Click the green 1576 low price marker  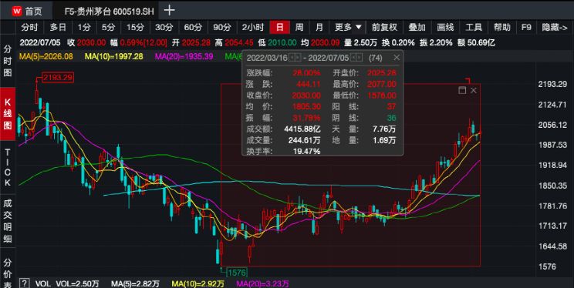(x=237, y=273)
